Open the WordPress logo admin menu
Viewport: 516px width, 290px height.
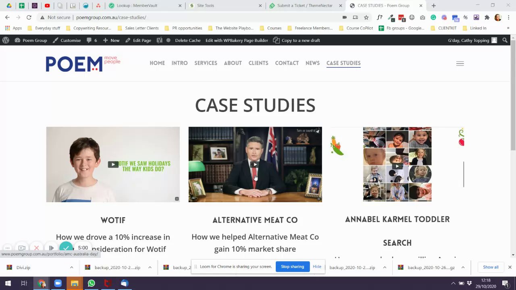6,40
